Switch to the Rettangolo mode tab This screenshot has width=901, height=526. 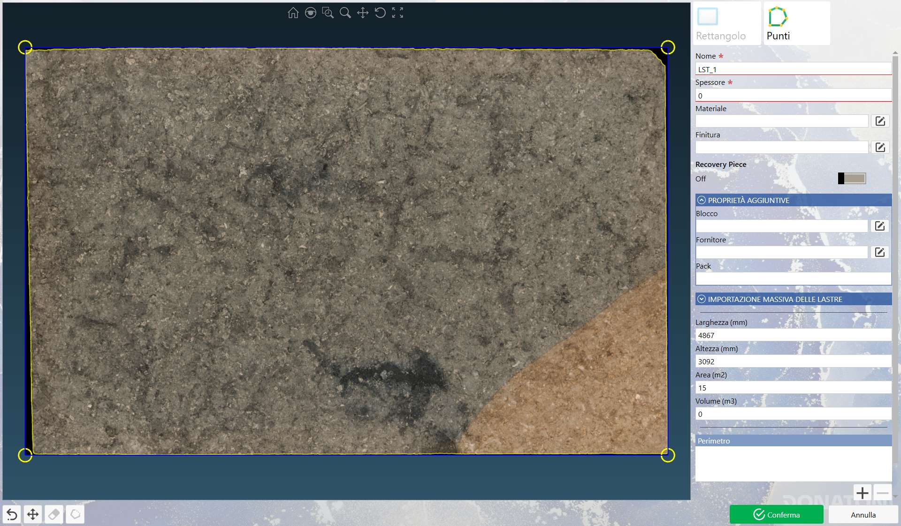pyautogui.click(x=727, y=23)
